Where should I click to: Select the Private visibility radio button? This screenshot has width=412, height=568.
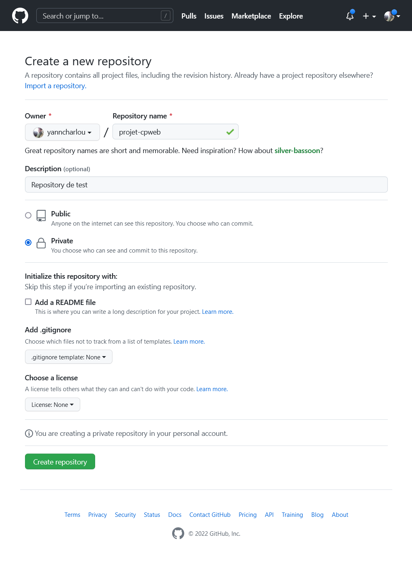click(x=28, y=243)
